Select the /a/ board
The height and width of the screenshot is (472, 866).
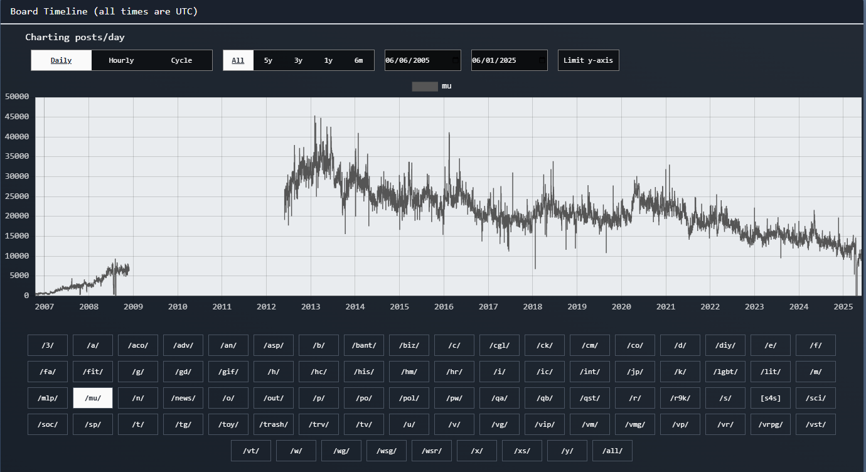[x=93, y=345]
